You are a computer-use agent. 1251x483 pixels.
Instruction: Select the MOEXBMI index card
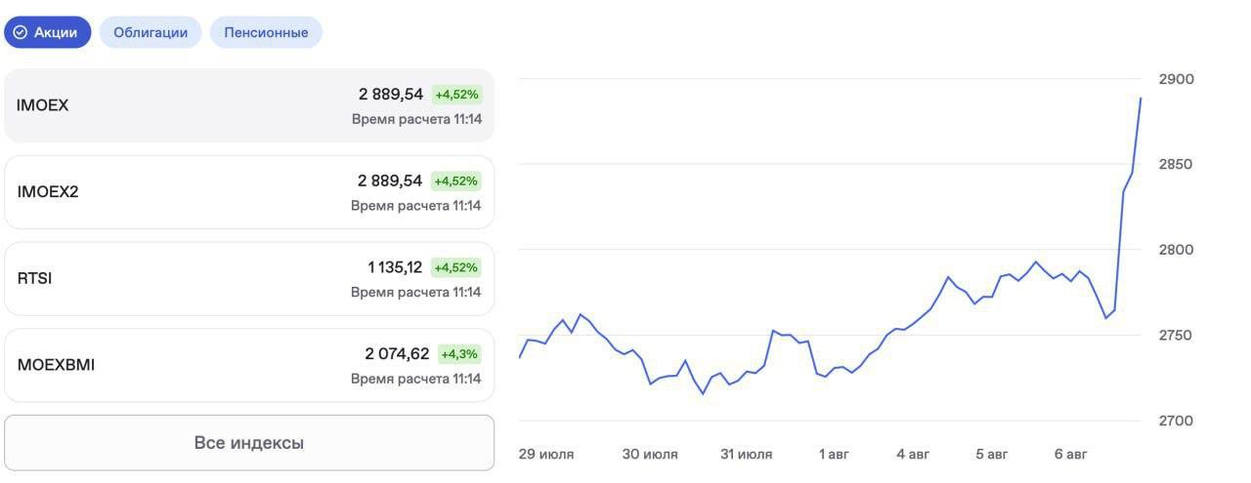click(249, 365)
